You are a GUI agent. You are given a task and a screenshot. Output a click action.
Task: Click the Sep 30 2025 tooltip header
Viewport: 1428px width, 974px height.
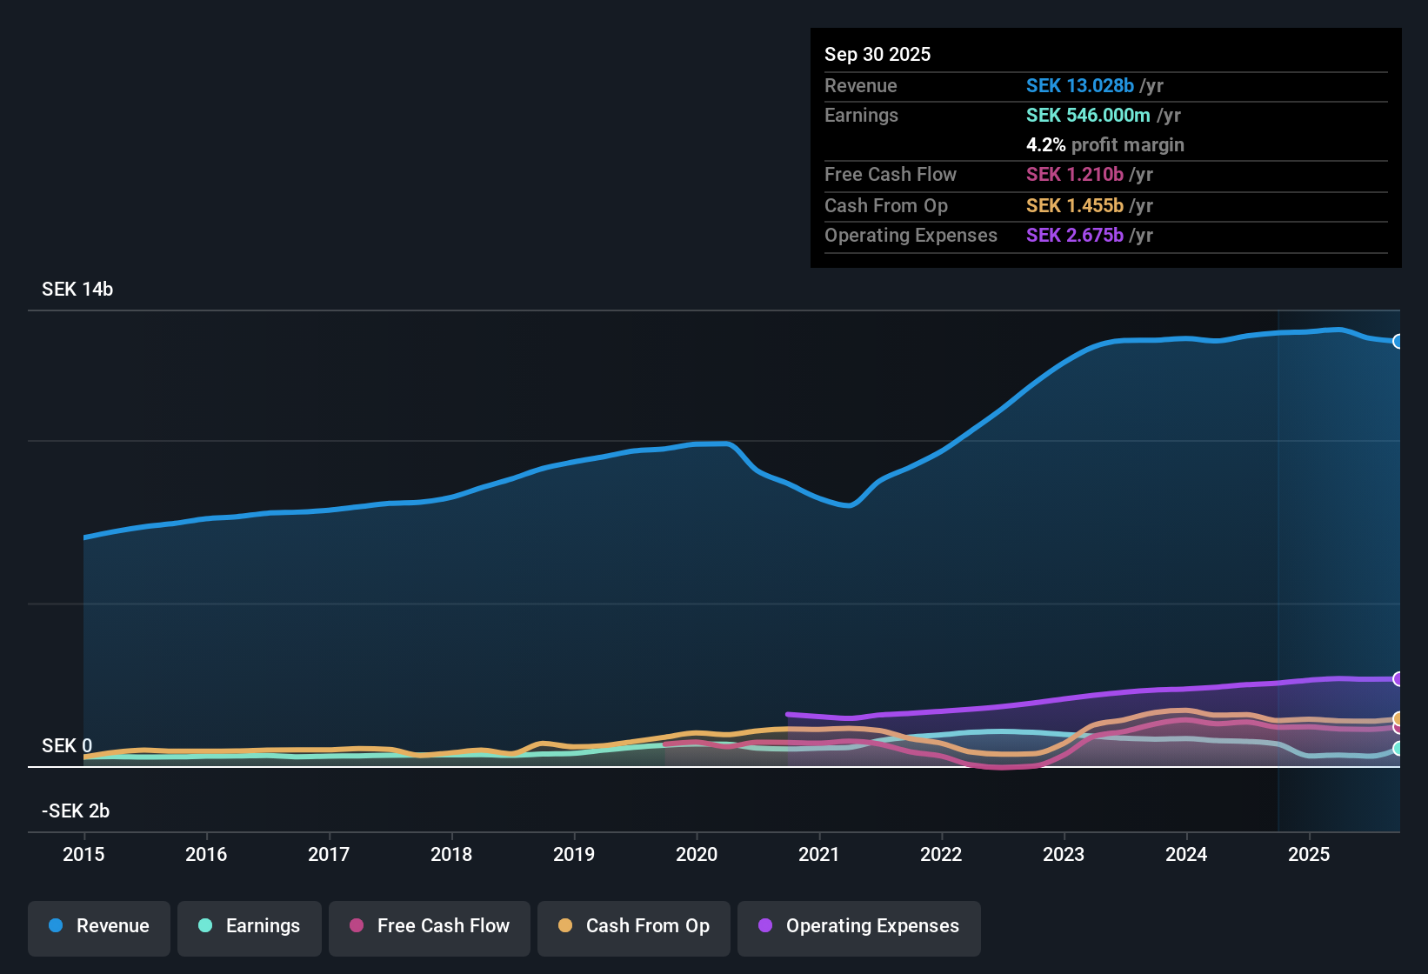(877, 54)
